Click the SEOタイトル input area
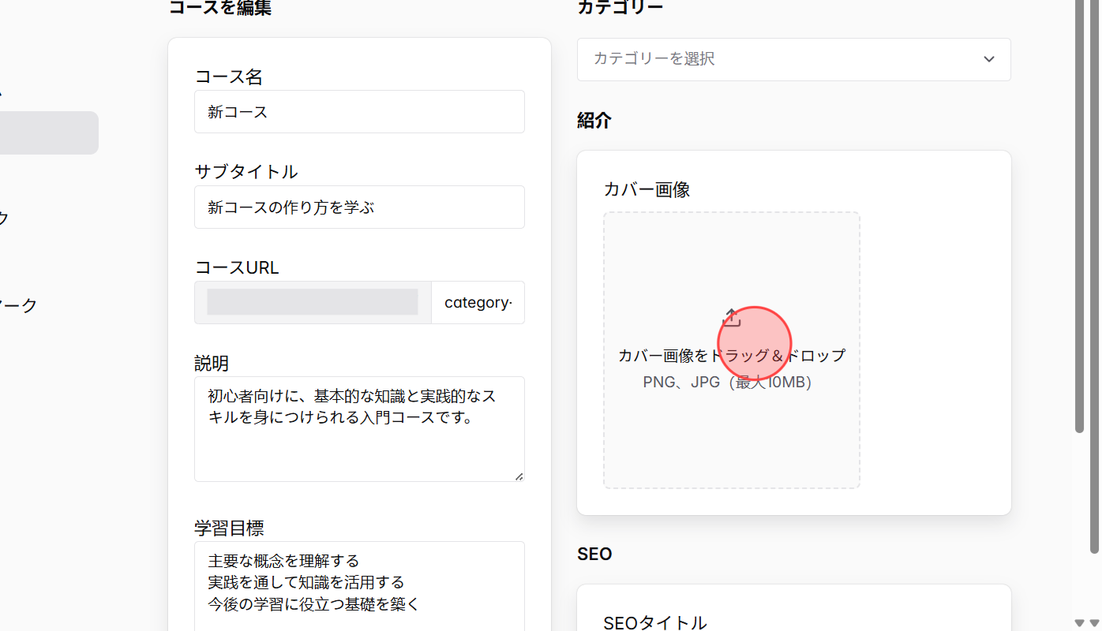1102x631 pixels. tap(794, 622)
